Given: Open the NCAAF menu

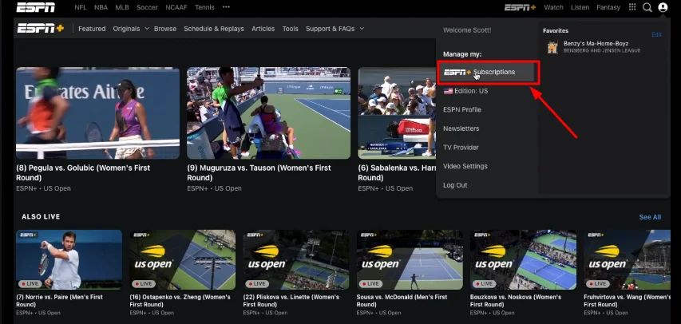Looking at the screenshot, I should click(x=176, y=7).
